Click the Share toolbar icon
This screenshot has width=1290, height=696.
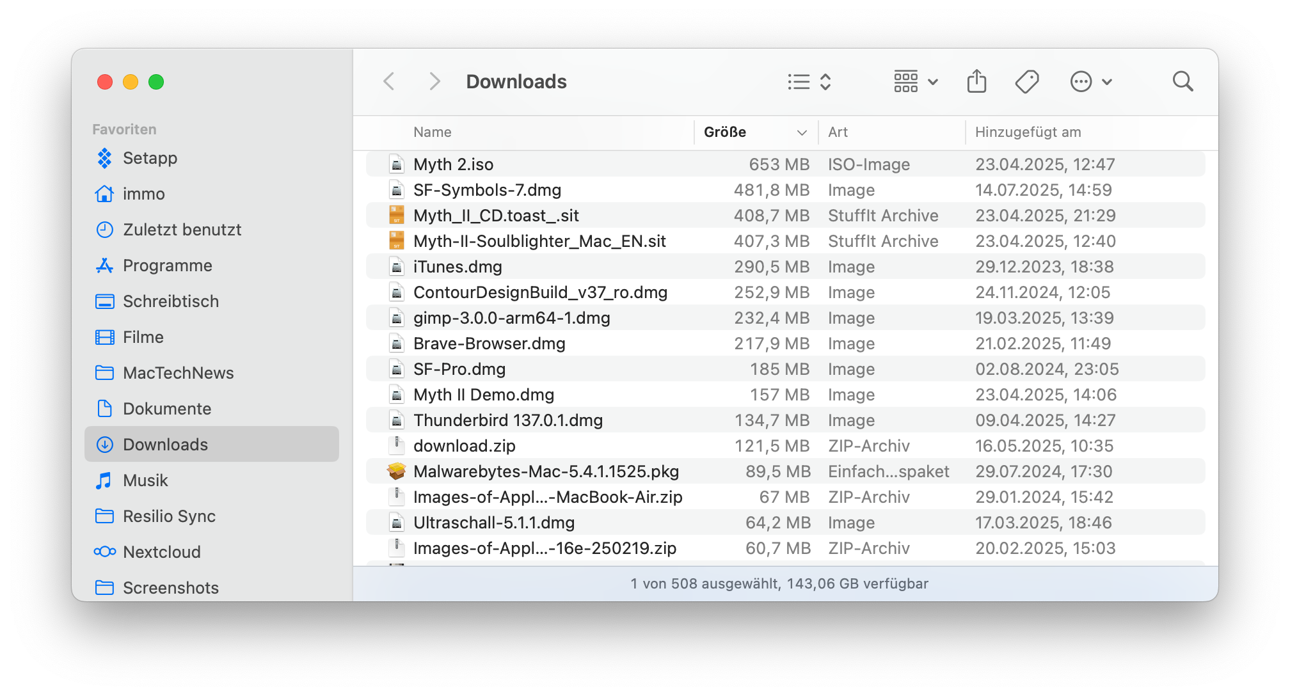click(x=976, y=81)
